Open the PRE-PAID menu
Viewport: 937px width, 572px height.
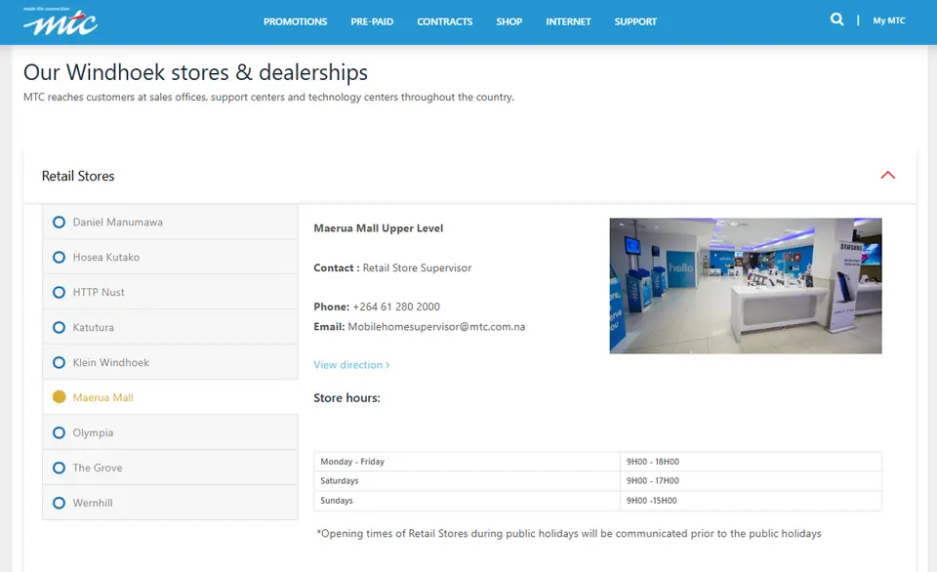372,21
